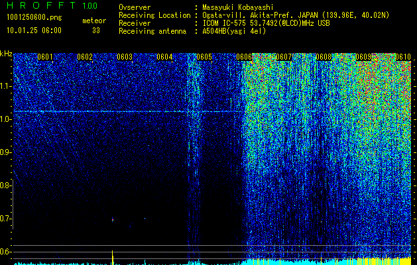Select the 0607 time marker
Image resolution: width=417 pixels, height=265 pixels.
tap(284, 57)
